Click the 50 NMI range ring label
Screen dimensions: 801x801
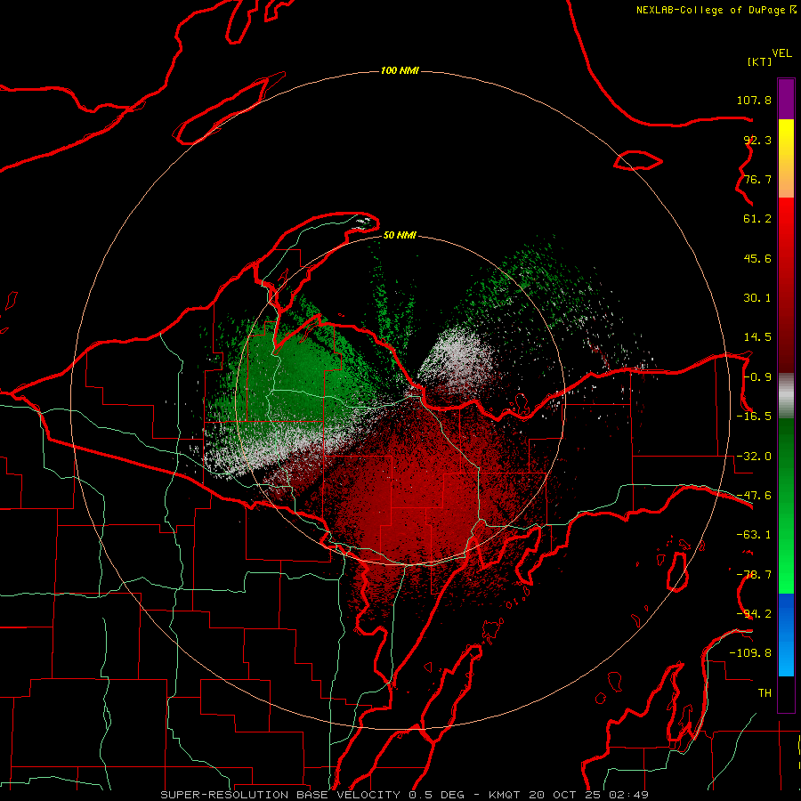(x=400, y=236)
